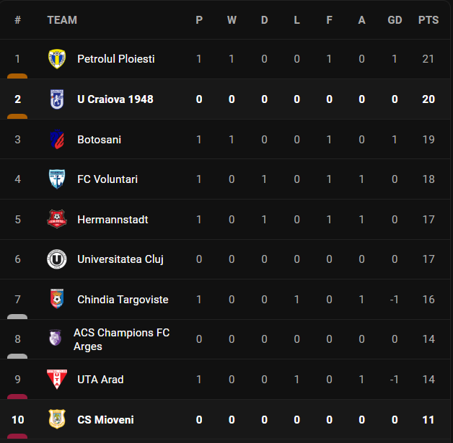Click the TEAM column header
The width and height of the screenshot is (453, 443).
click(x=62, y=20)
